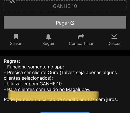Screen dimensions: 130x113
Task: Tap 'sem juros' at end of text
Action: (x=107, y=99)
